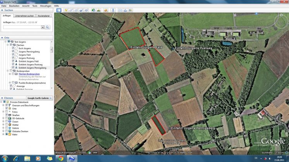The height and width of the screenshot is (162, 289).
Task: Expand the Grenzen und Beschriftungen layer
Action: [3, 106]
